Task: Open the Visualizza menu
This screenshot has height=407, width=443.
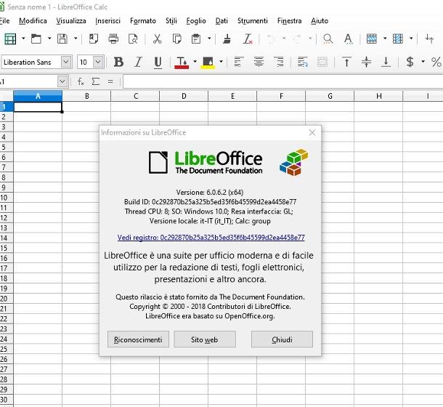Action: coord(71,20)
